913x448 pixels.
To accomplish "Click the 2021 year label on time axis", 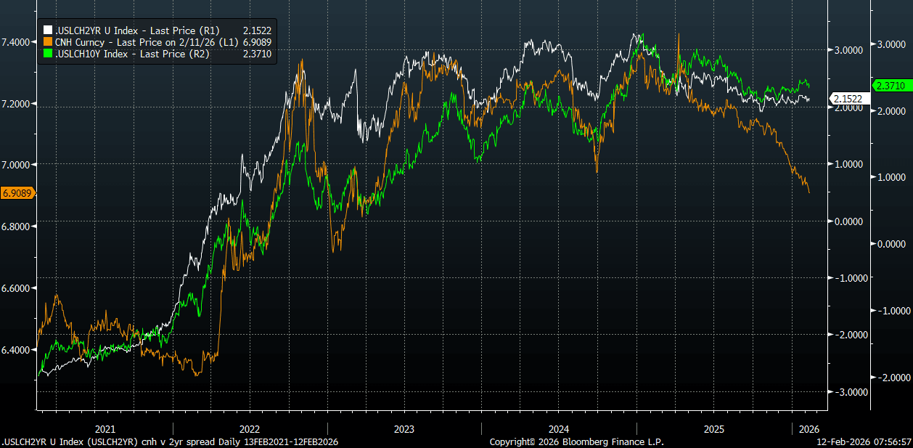I will point(105,428).
